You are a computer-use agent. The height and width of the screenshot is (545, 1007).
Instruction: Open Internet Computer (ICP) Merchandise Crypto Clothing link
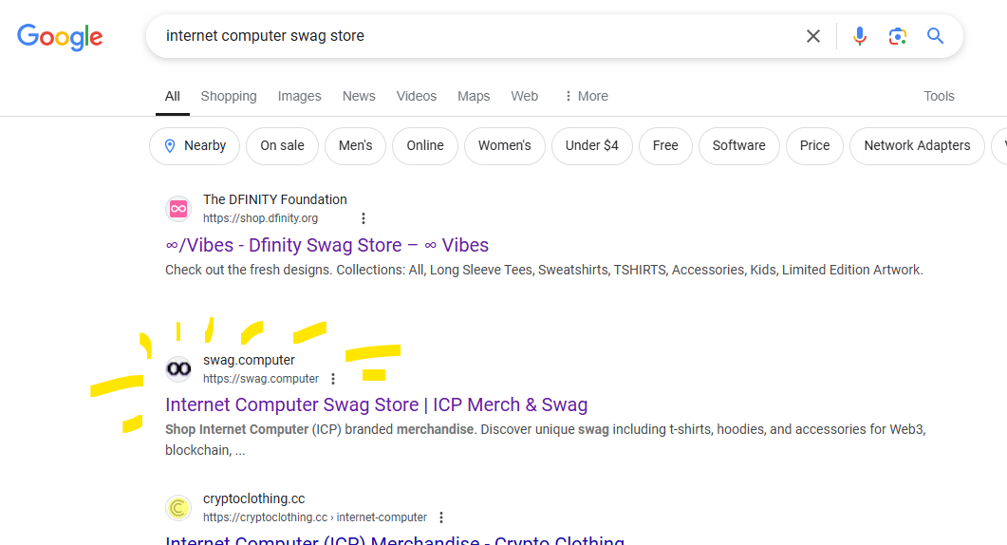tap(394, 540)
